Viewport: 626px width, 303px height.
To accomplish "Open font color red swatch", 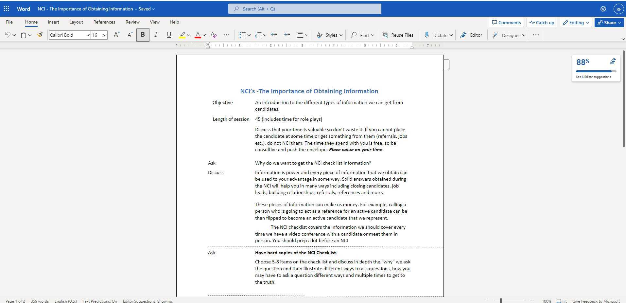I will click(x=198, y=35).
